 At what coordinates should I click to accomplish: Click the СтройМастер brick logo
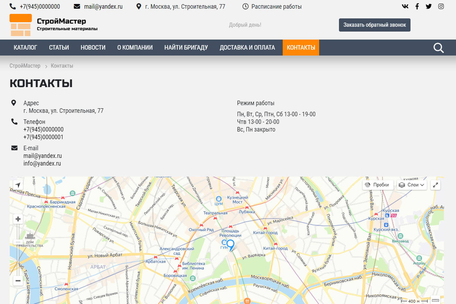20,25
